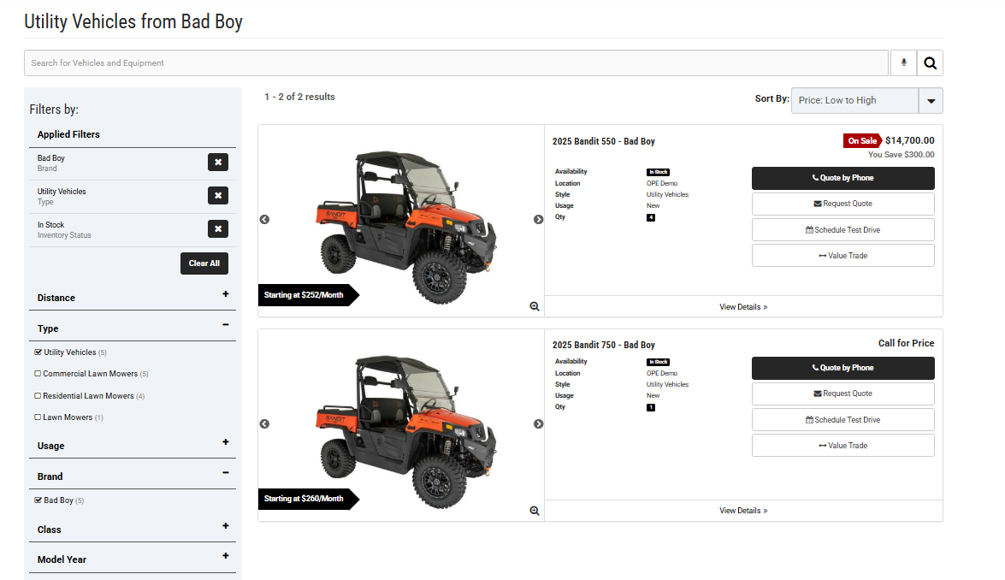Viewport: 1005px width, 580px height.
Task: Remove the Utility Vehicles type filter
Action: [x=218, y=195]
